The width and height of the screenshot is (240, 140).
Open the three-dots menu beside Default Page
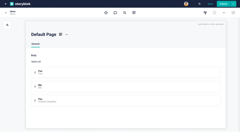67,35
